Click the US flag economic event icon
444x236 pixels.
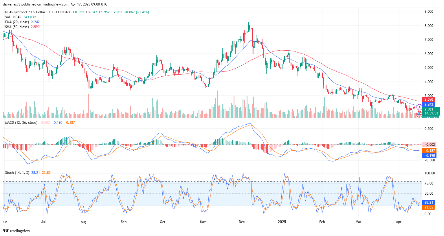(419, 114)
